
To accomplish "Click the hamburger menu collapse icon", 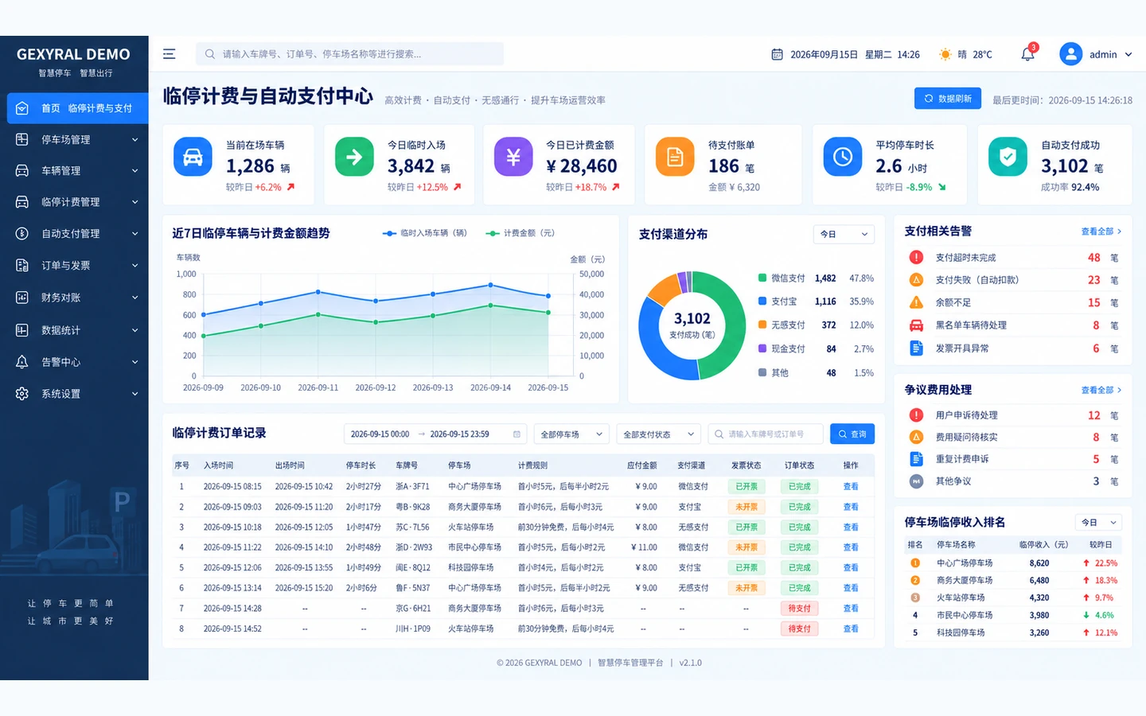I will pos(169,54).
